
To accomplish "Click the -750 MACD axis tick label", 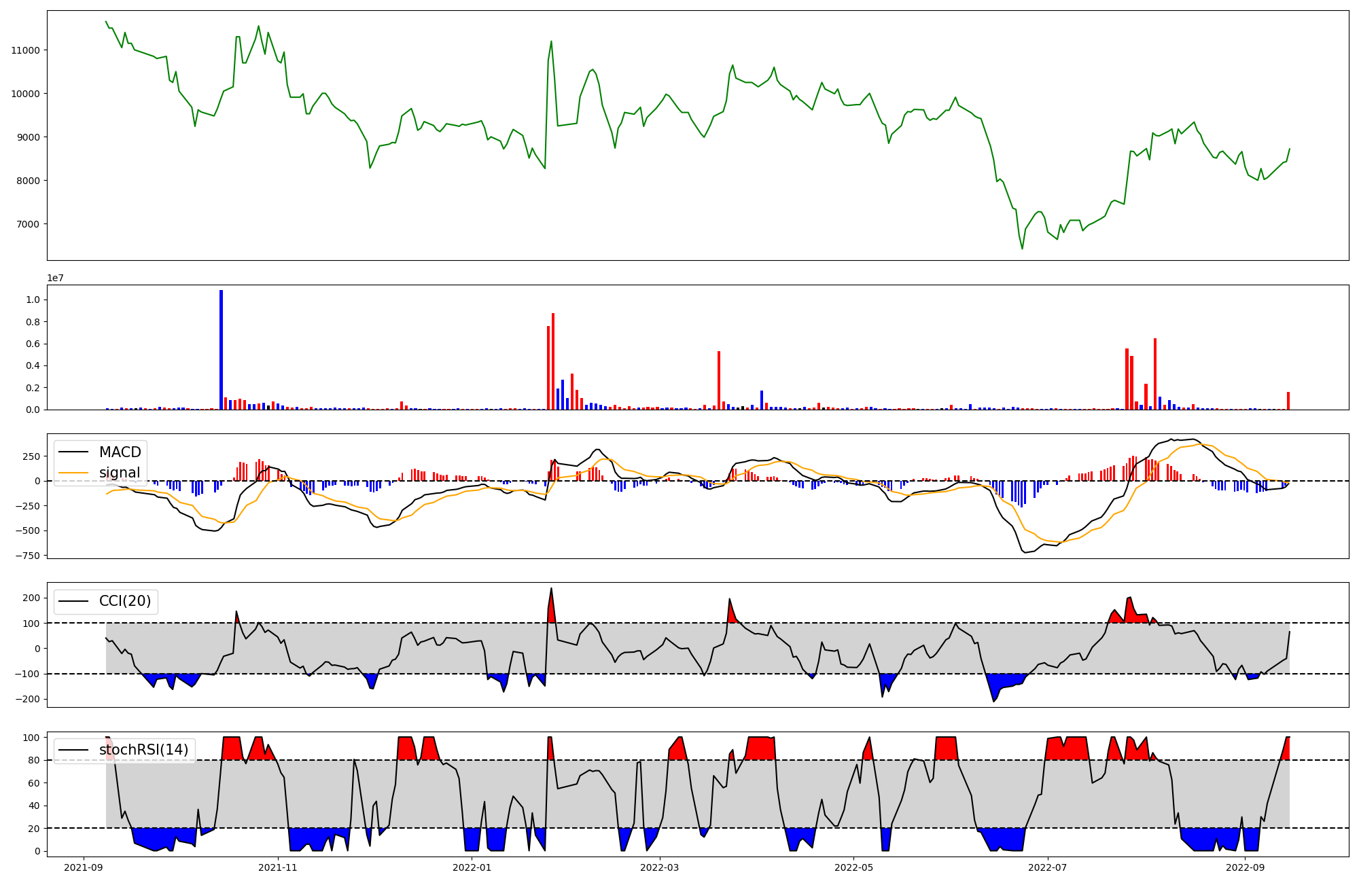I will click(x=27, y=556).
